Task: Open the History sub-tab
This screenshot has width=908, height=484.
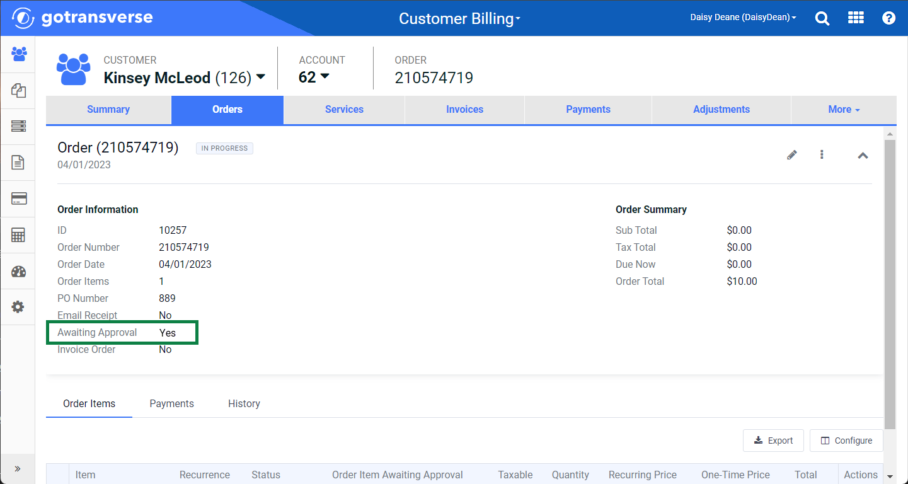Action: pyautogui.click(x=244, y=404)
